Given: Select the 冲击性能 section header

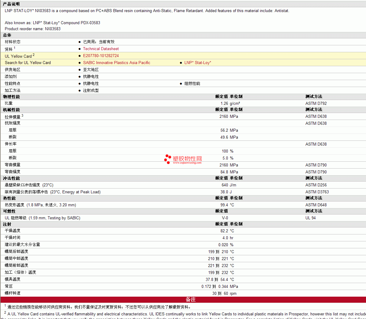Looking at the screenshot, I should [x=11, y=178].
